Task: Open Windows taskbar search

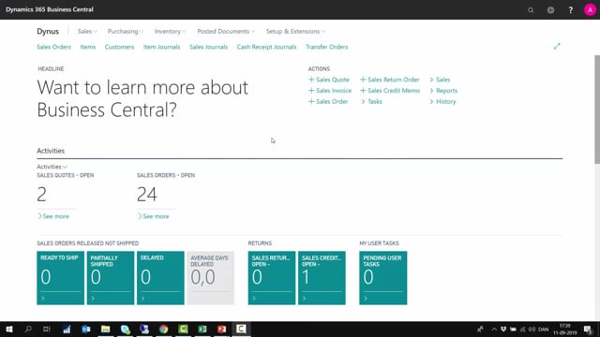Action: click(28, 329)
